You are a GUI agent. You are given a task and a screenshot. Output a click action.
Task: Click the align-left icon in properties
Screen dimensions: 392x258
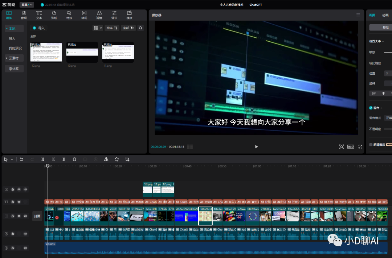tap(374, 93)
